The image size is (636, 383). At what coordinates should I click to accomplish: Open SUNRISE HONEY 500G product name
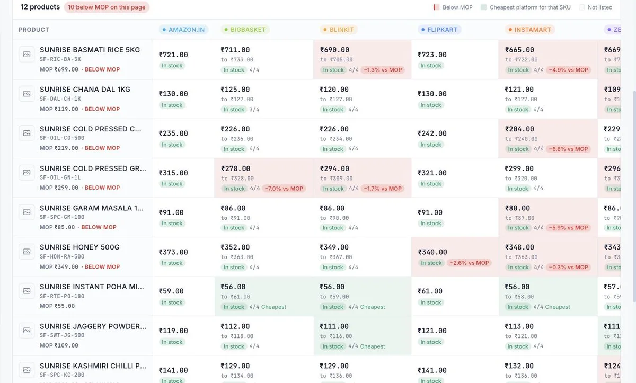pos(79,247)
